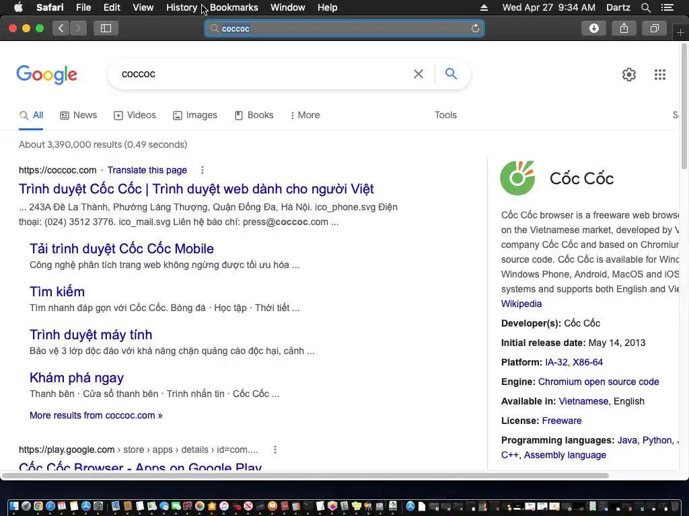
Task: Open the Apple menu
Action: click(x=18, y=7)
